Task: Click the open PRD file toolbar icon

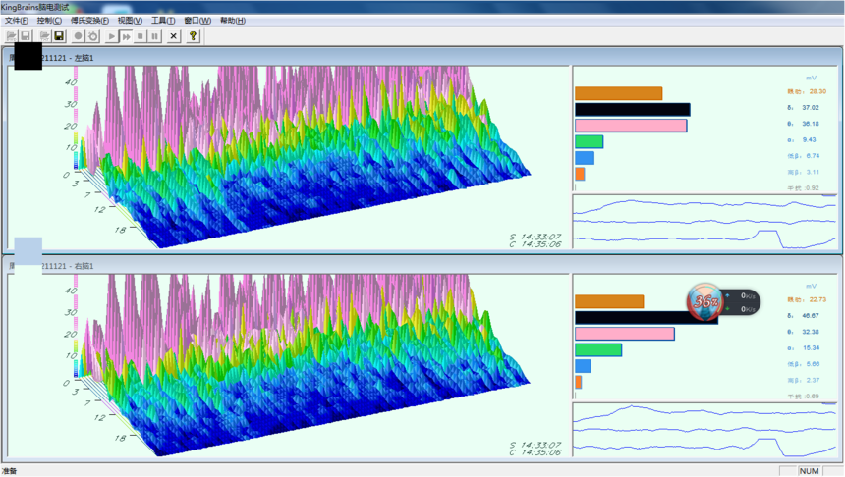Action: 12,36
